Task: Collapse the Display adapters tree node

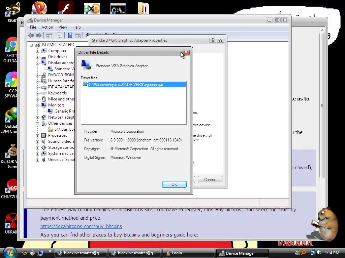Action: pyautogui.click(x=37, y=63)
